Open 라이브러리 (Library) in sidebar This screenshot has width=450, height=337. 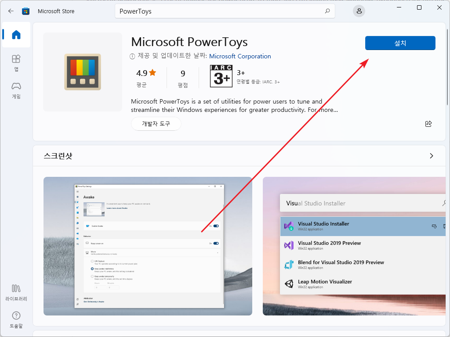click(x=16, y=293)
